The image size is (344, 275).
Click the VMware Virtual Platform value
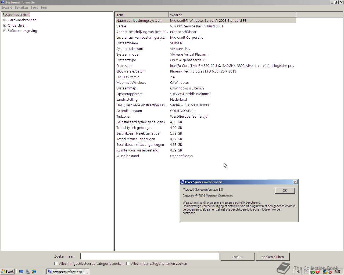tap(189, 54)
